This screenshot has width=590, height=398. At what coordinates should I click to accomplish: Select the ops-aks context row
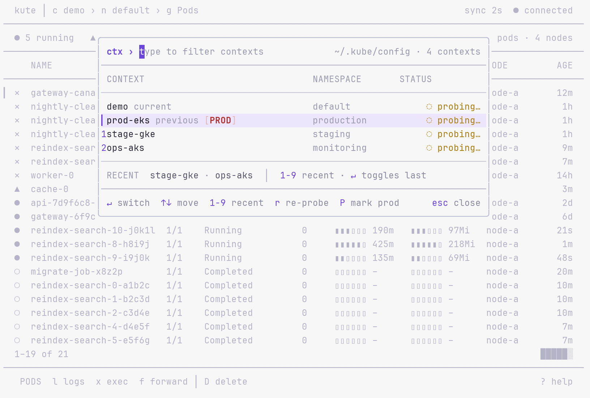coord(294,148)
